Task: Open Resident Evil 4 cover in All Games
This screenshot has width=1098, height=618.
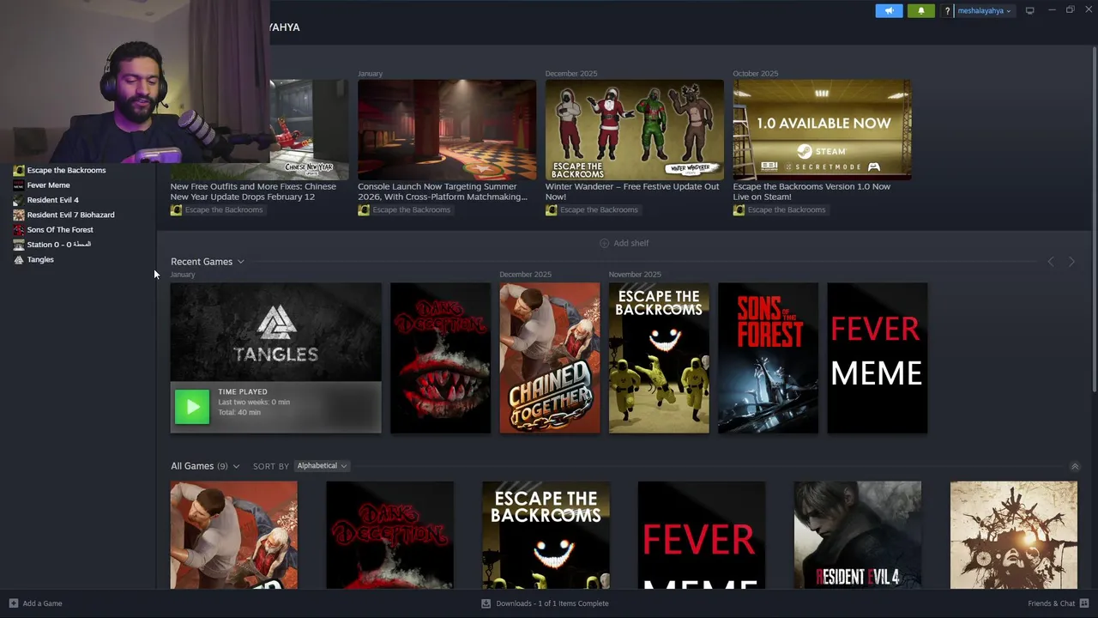Action: pos(858,535)
